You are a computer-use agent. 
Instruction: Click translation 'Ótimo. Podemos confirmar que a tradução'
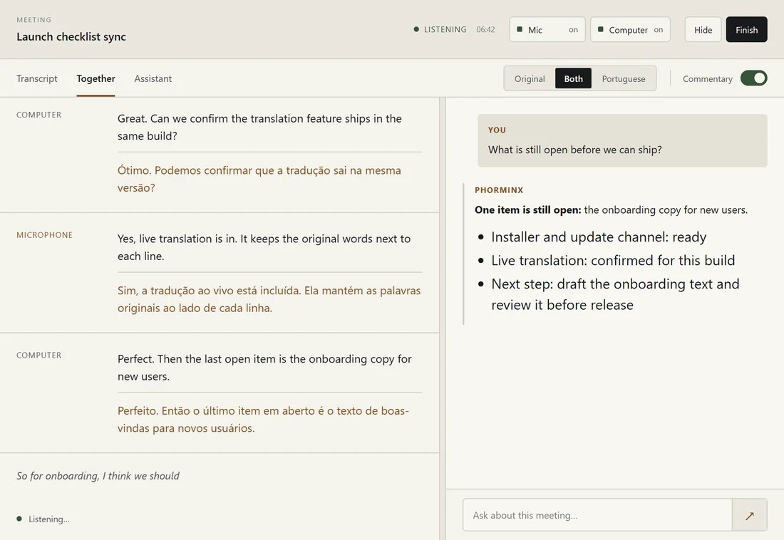[259, 179]
